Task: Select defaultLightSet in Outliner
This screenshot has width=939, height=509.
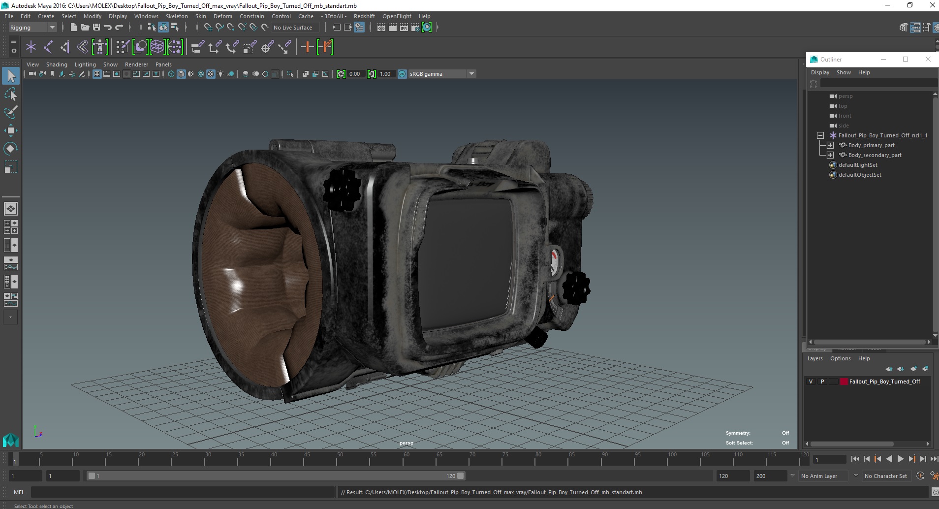Action: coord(858,165)
